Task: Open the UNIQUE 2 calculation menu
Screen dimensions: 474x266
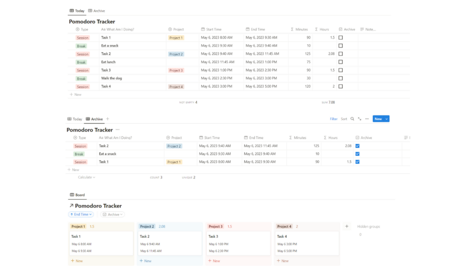Action: click(x=189, y=177)
